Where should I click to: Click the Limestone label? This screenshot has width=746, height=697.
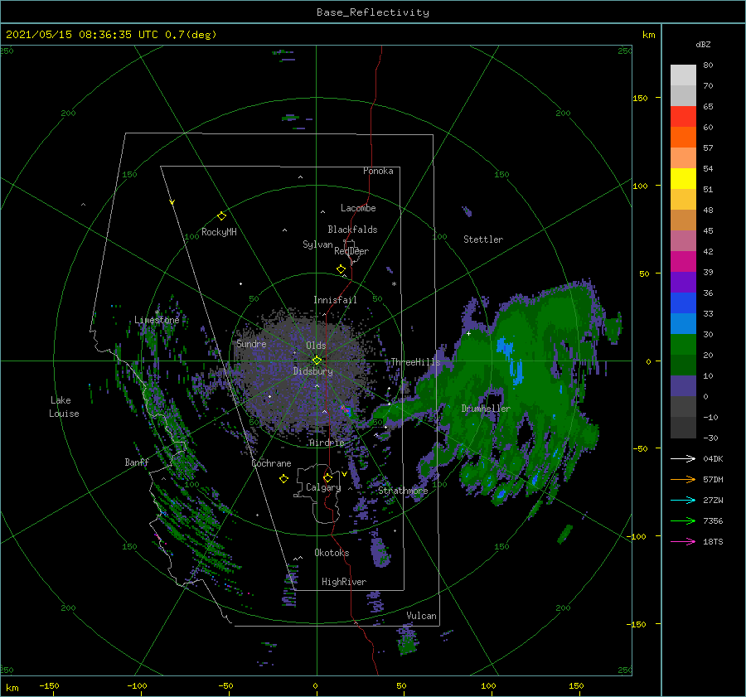157,320
